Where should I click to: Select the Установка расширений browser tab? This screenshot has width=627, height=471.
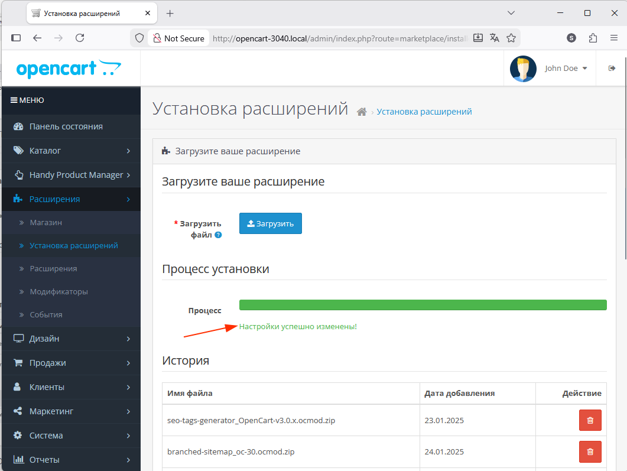pos(92,13)
